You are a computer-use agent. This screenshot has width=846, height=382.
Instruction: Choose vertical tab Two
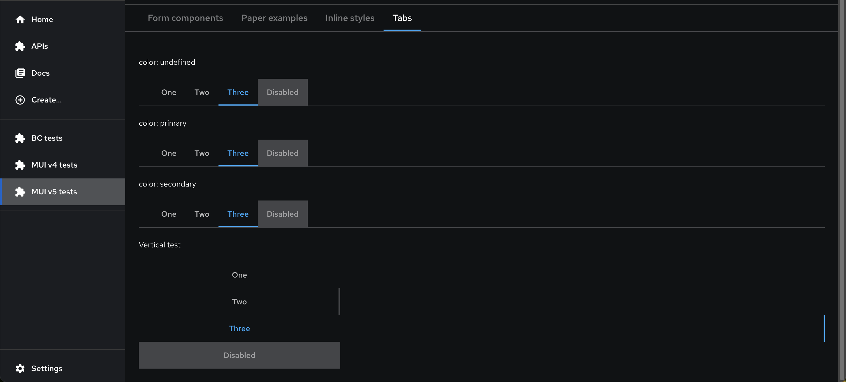[239, 302]
